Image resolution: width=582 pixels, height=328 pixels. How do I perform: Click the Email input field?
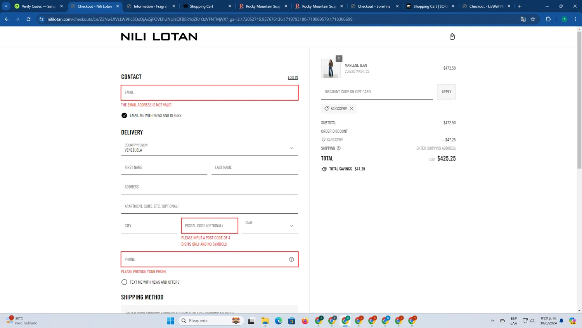[210, 92]
